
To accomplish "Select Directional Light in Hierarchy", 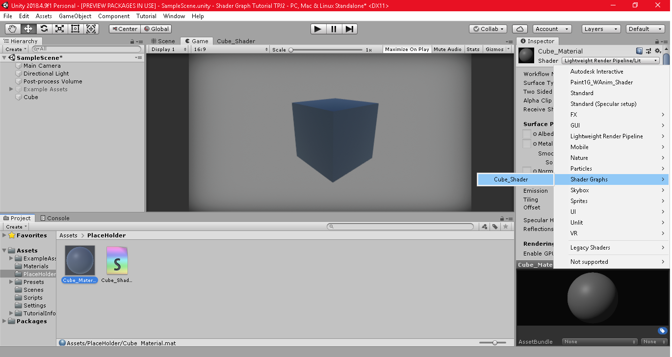I will 46,74.
